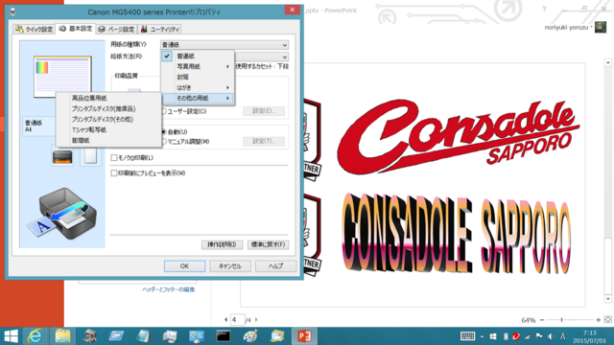Click the lower cassette tray icon

click(x=62, y=157)
